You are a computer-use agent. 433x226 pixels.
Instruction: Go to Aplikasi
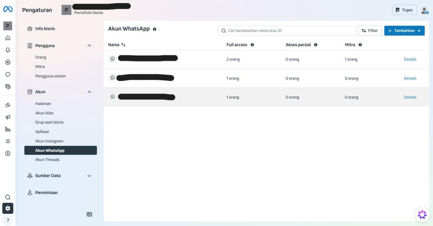pos(42,132)
